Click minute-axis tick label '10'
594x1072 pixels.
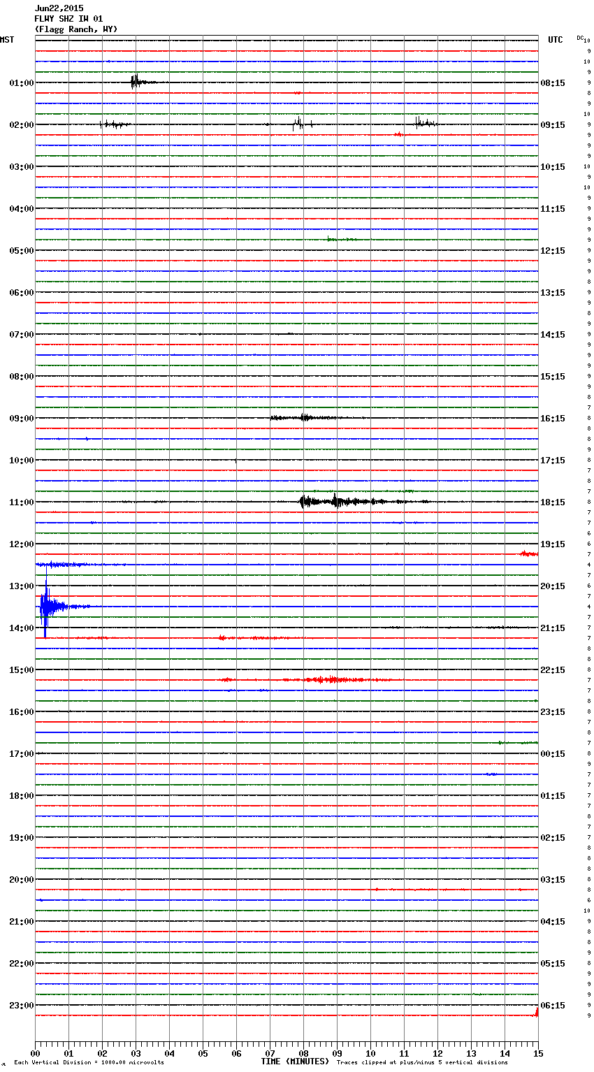pyautogui.click(x=370, y=1054)
